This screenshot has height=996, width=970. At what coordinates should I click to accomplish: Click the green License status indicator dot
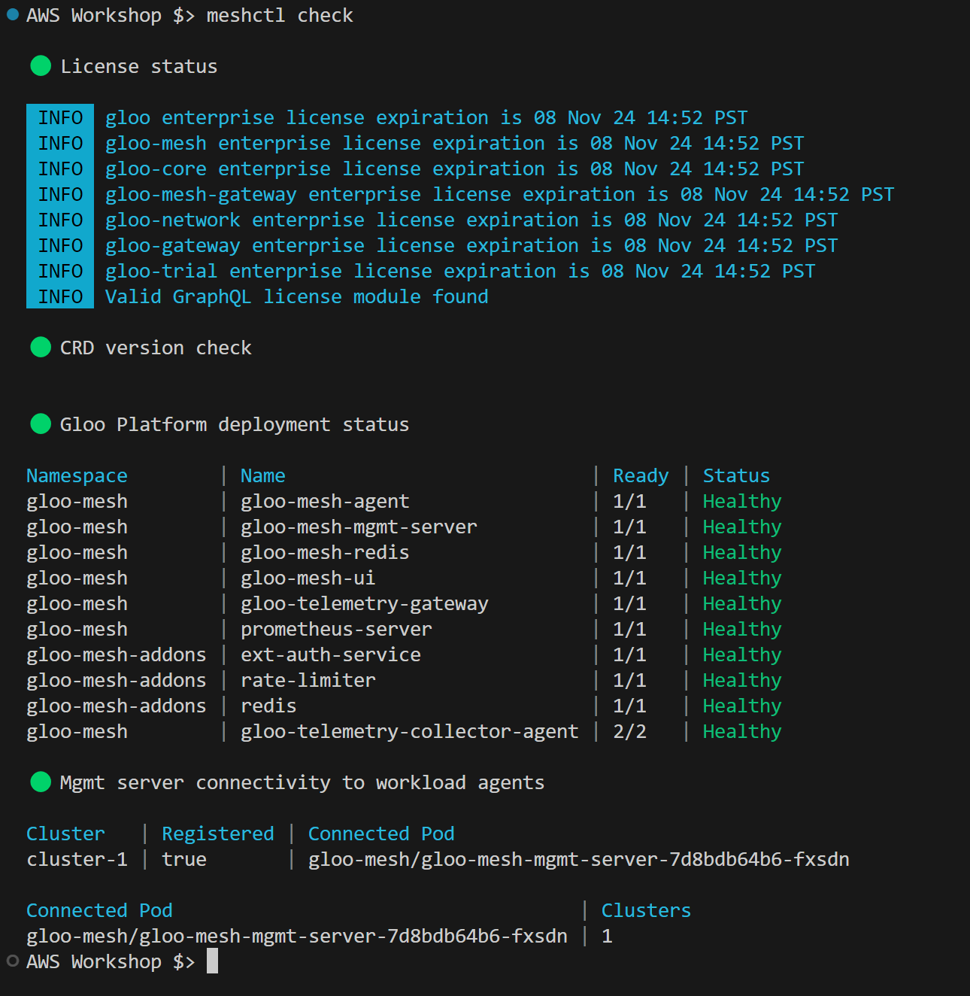point(41,66)
